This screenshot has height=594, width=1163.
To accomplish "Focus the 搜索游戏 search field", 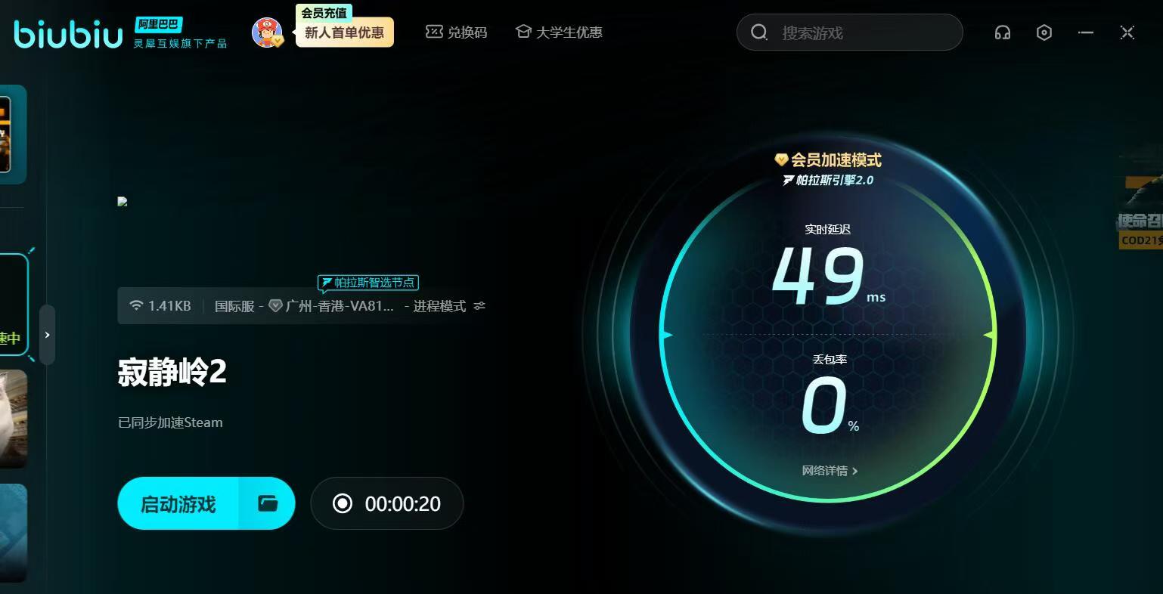I will [849, 32].
